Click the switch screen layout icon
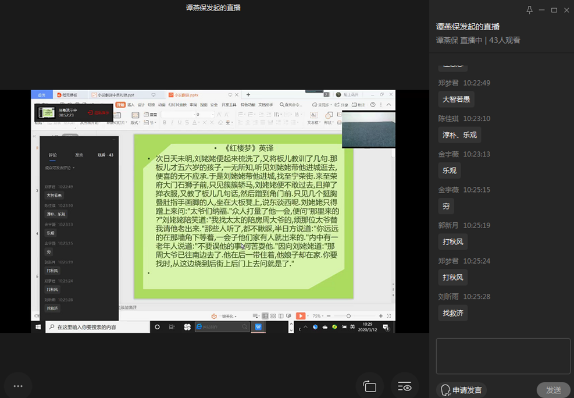This screenshot has width=574, height=398. tap(370, 386)
